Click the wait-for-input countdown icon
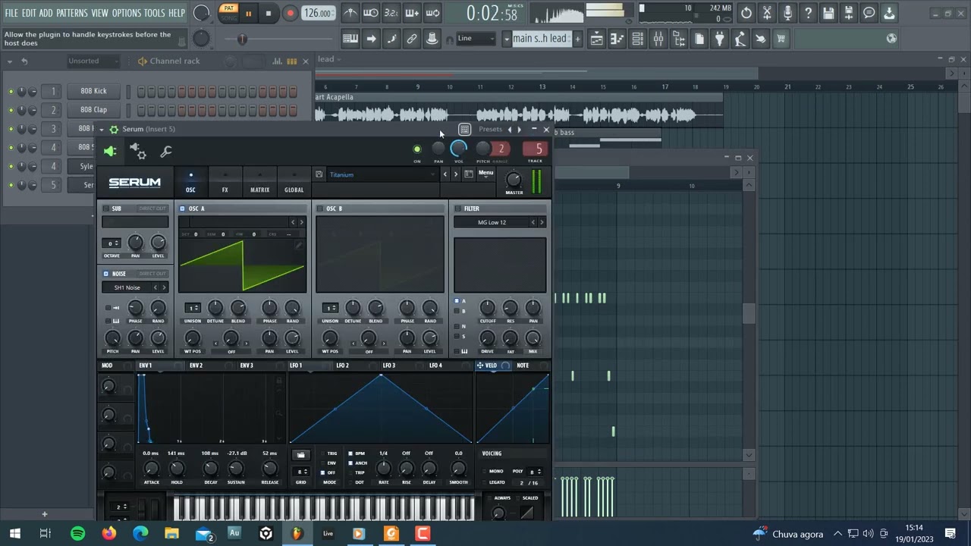The image size is (971, 546). 371,13
